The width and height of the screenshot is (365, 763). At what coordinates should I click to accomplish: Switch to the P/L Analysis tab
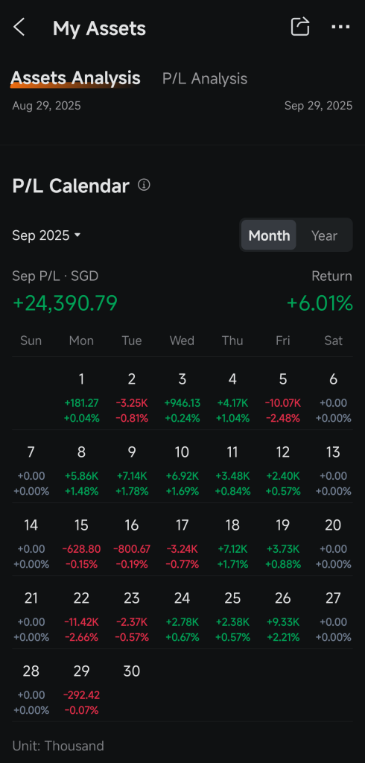pos(205,79)
